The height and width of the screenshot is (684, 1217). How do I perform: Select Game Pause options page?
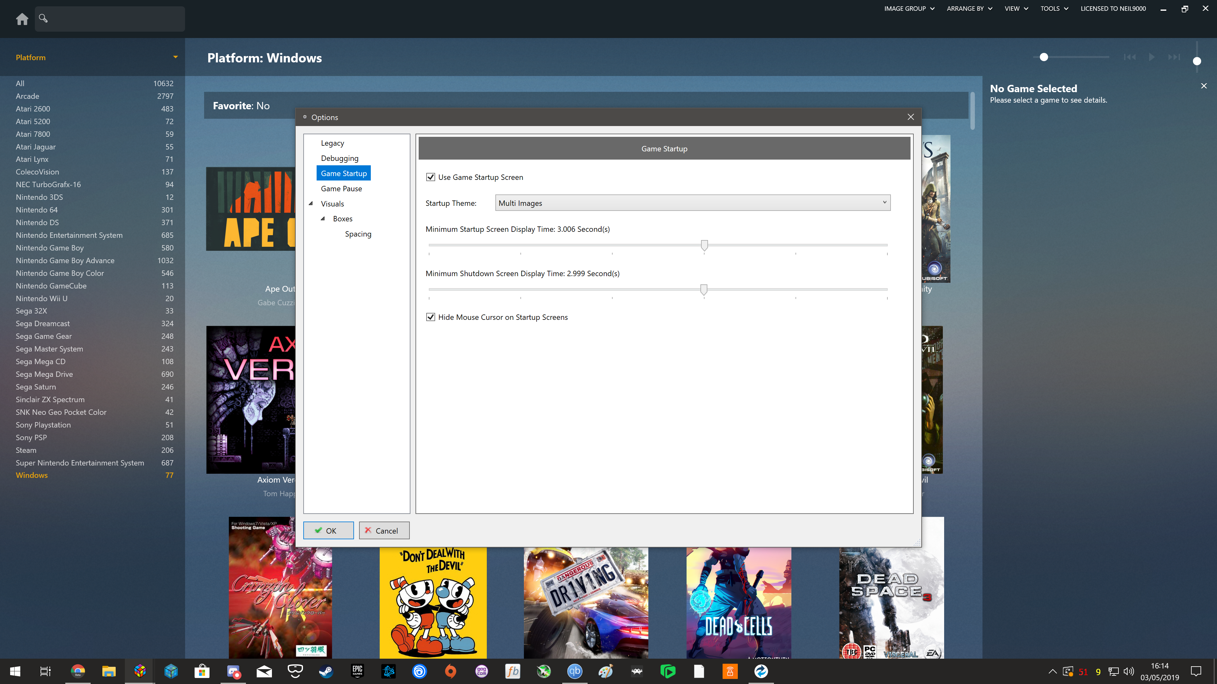341,188
